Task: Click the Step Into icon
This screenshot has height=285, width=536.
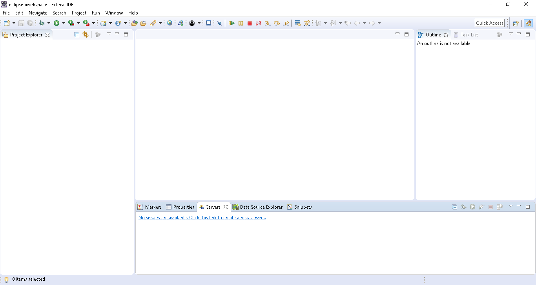Action: 268,23
